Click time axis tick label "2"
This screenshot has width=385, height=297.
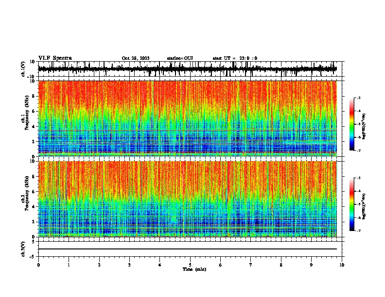99,265
